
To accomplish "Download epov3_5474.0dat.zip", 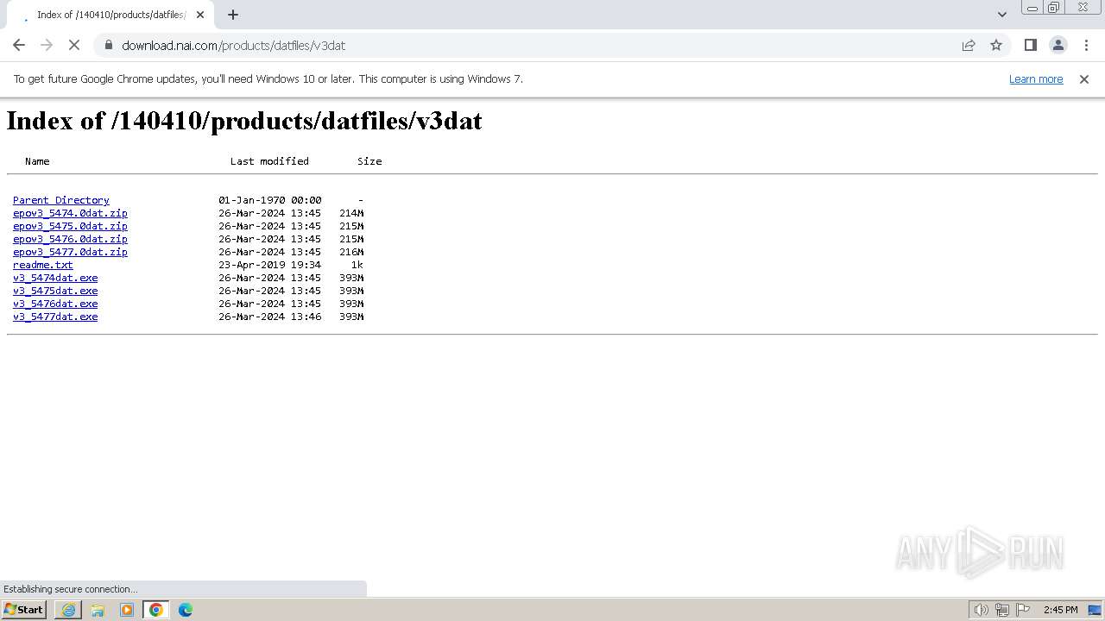I will pos(70,213).
